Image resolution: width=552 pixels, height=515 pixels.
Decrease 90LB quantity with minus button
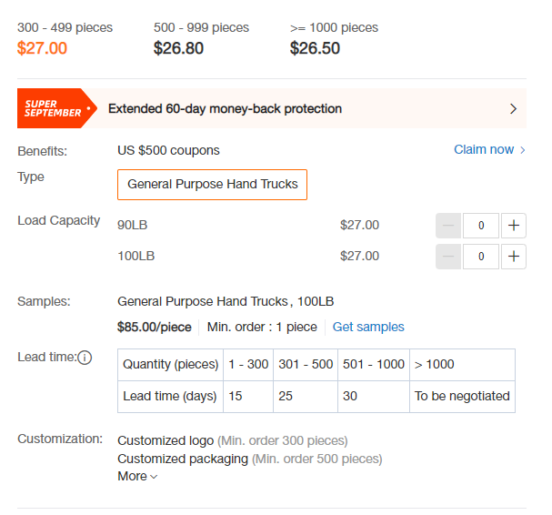coord(448,225)
